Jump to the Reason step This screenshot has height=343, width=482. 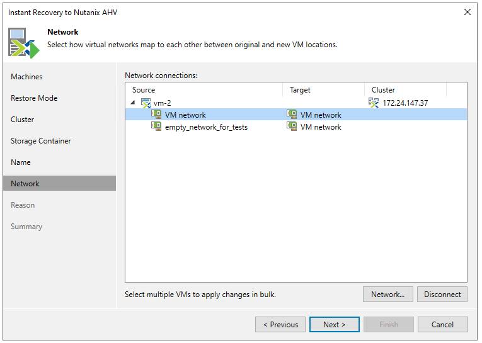[x=23, y=205]
